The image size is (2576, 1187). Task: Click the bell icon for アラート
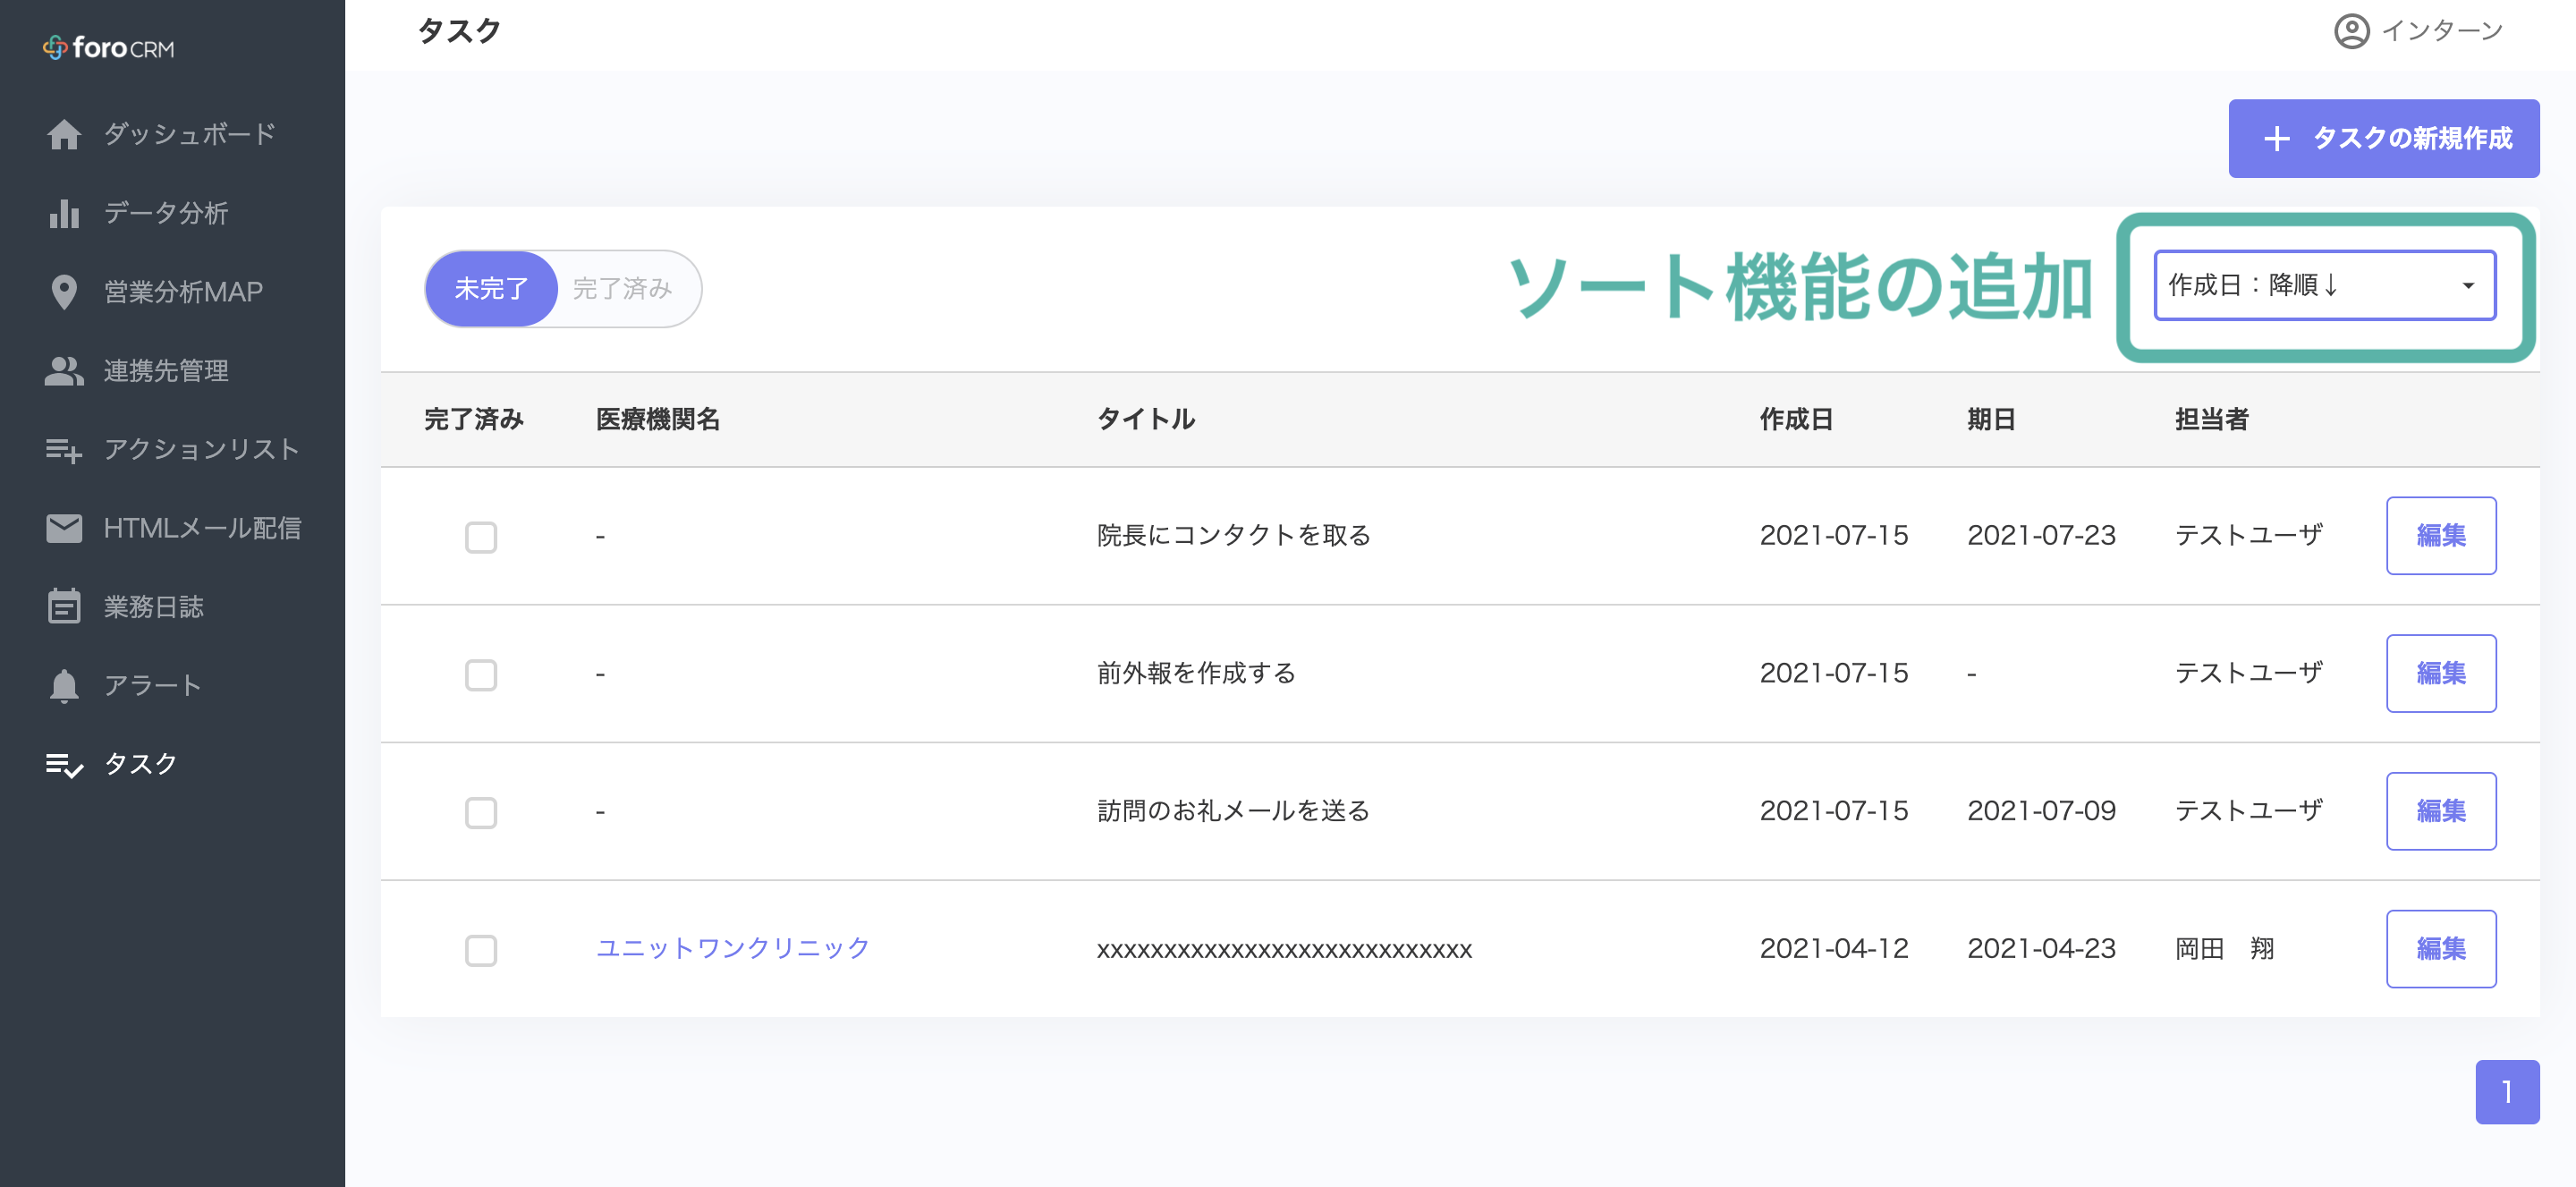[64, 685]
